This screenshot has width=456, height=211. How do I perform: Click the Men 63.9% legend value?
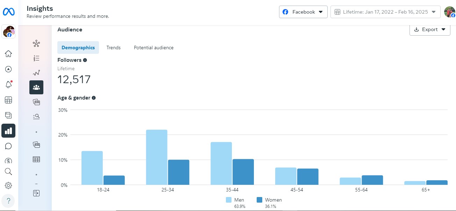(240, 206)
